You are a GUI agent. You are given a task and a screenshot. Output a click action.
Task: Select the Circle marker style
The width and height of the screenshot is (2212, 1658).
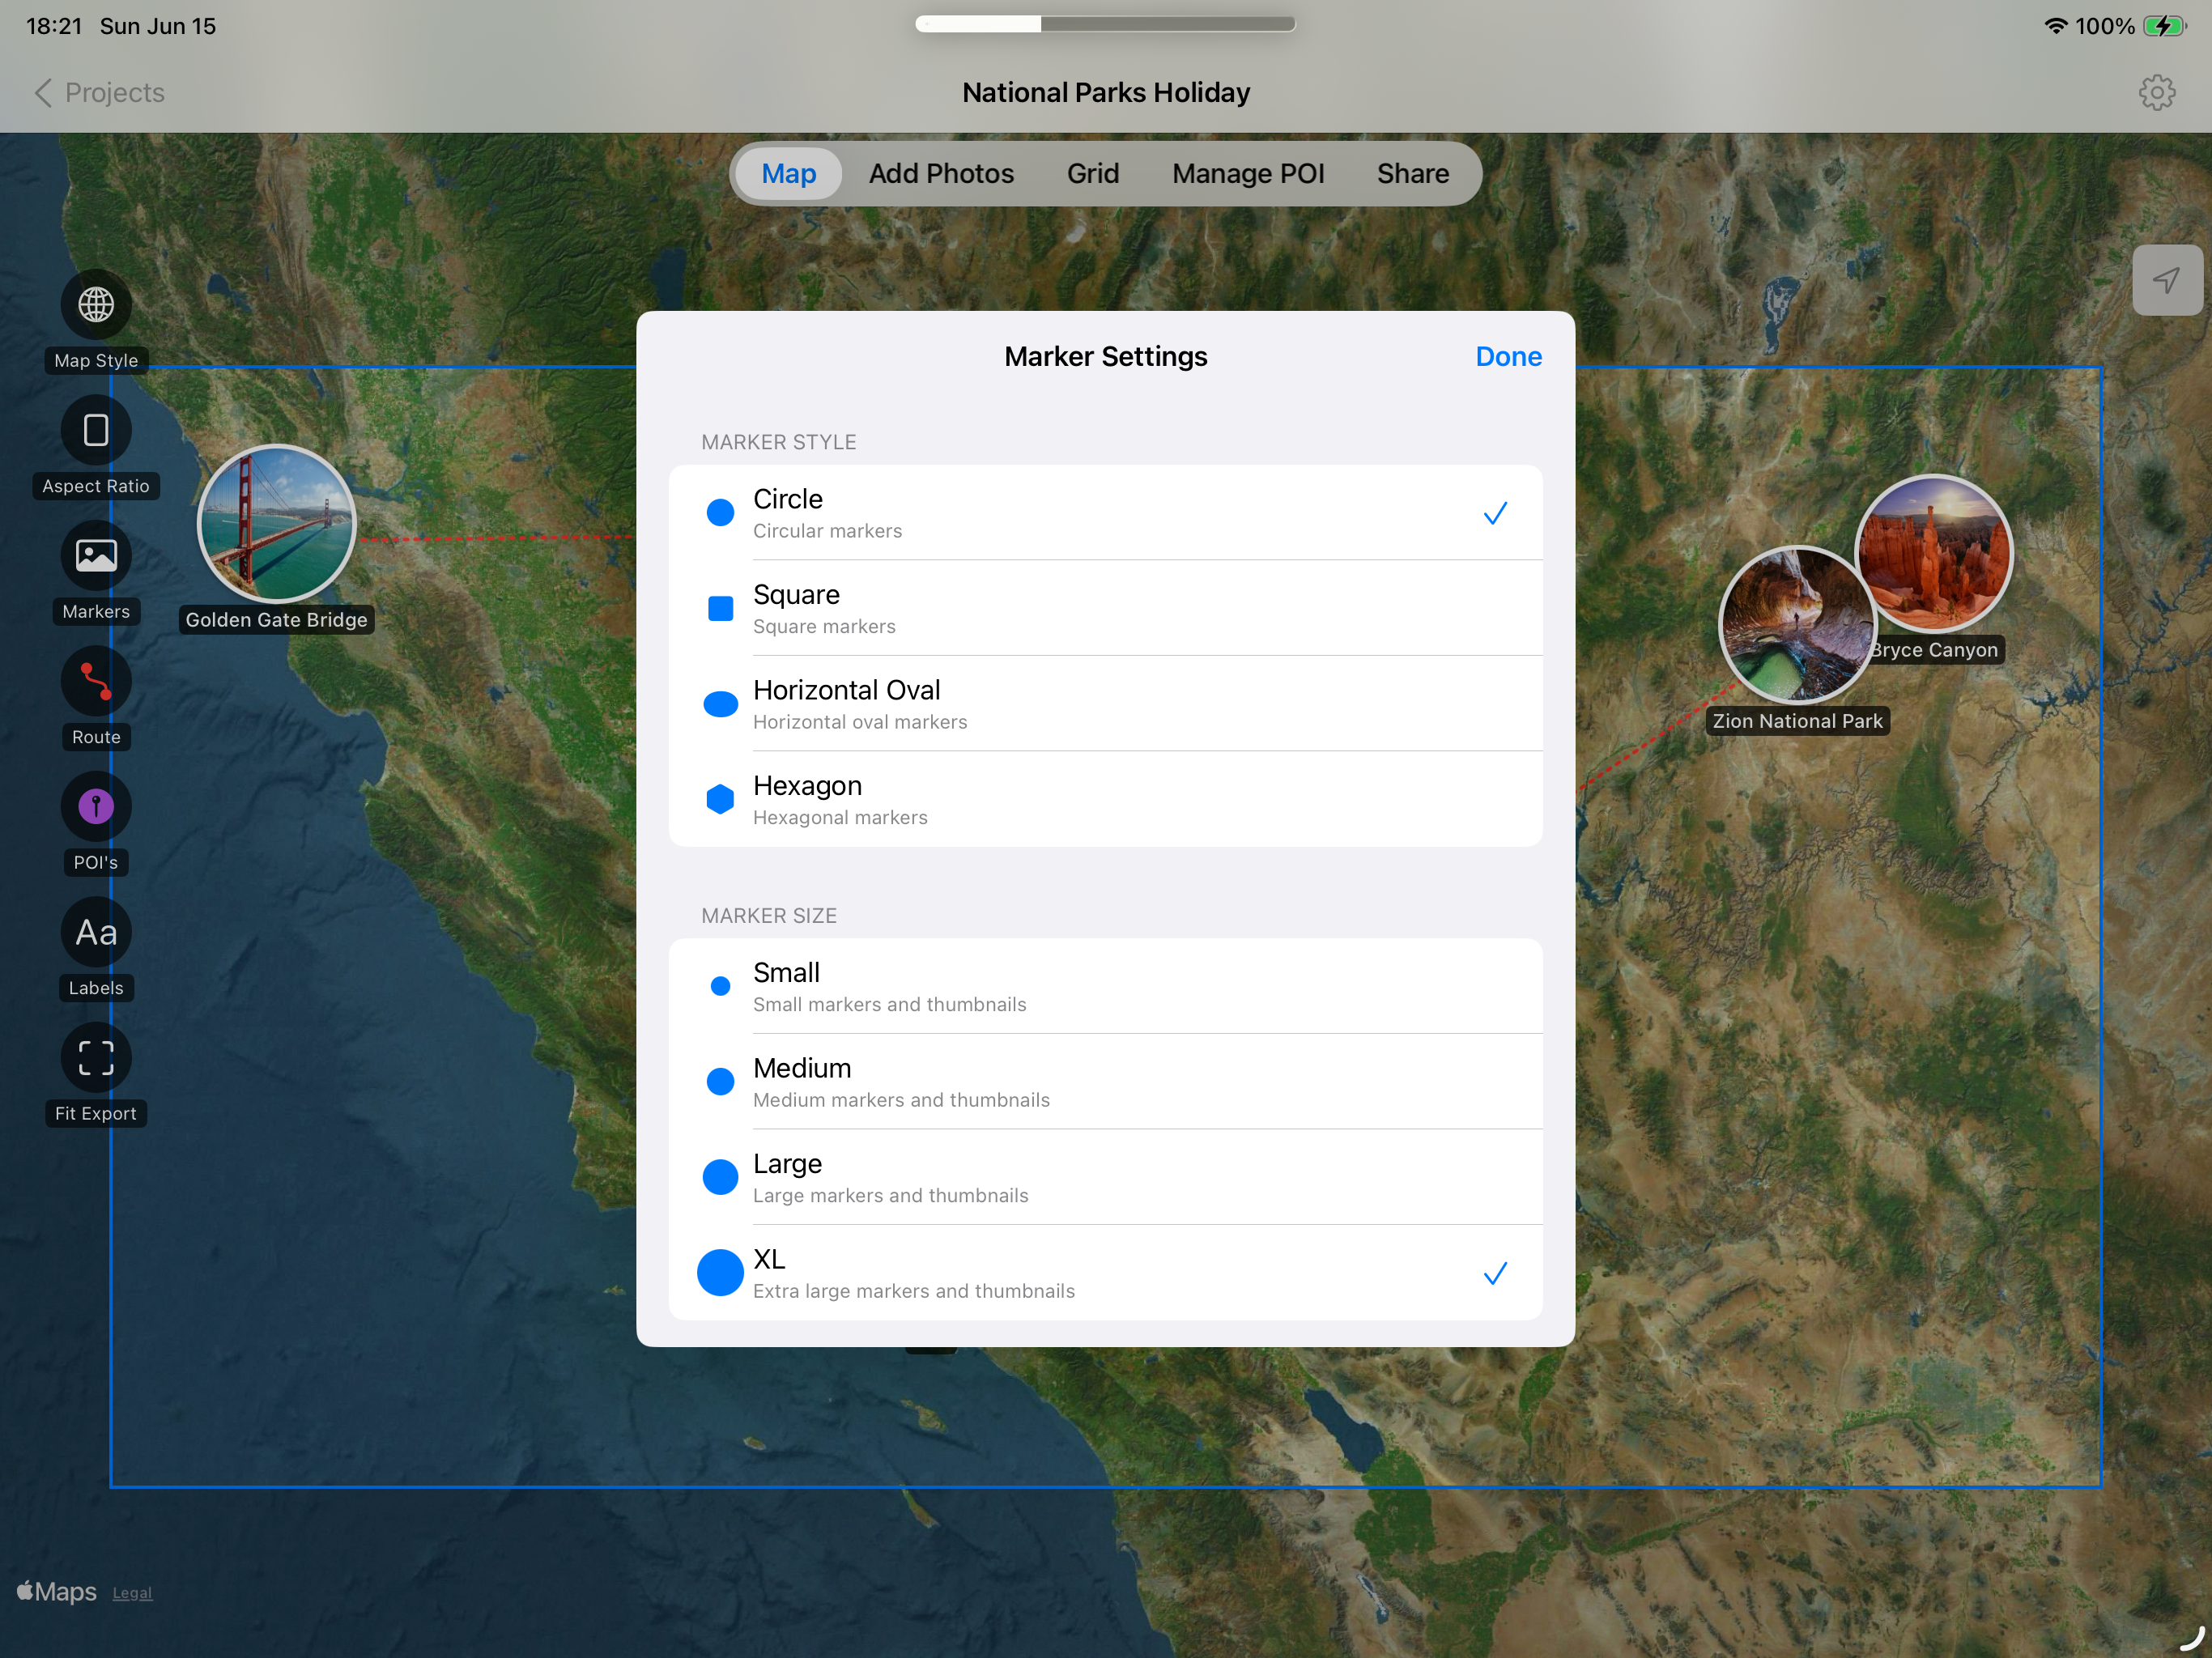tap(1105, 513)
